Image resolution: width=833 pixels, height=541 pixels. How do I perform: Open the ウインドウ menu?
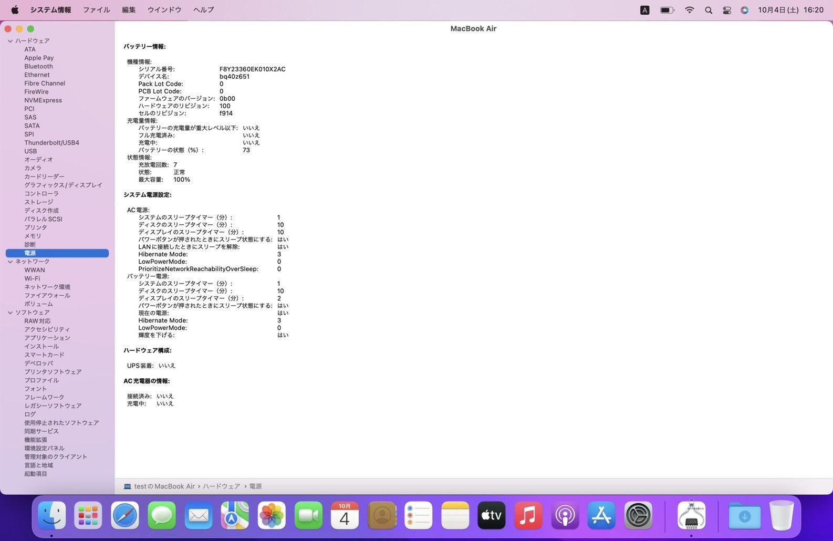point(164,10)
